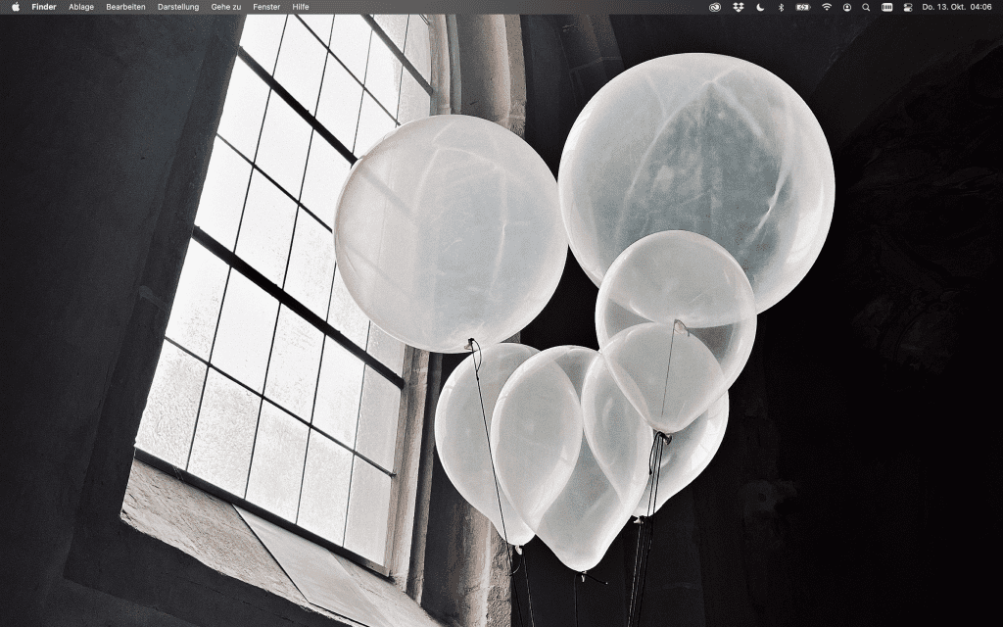This screenshot has height=627, width=1003.
Task: Show the battery status menu
Action: click(803, 7)
